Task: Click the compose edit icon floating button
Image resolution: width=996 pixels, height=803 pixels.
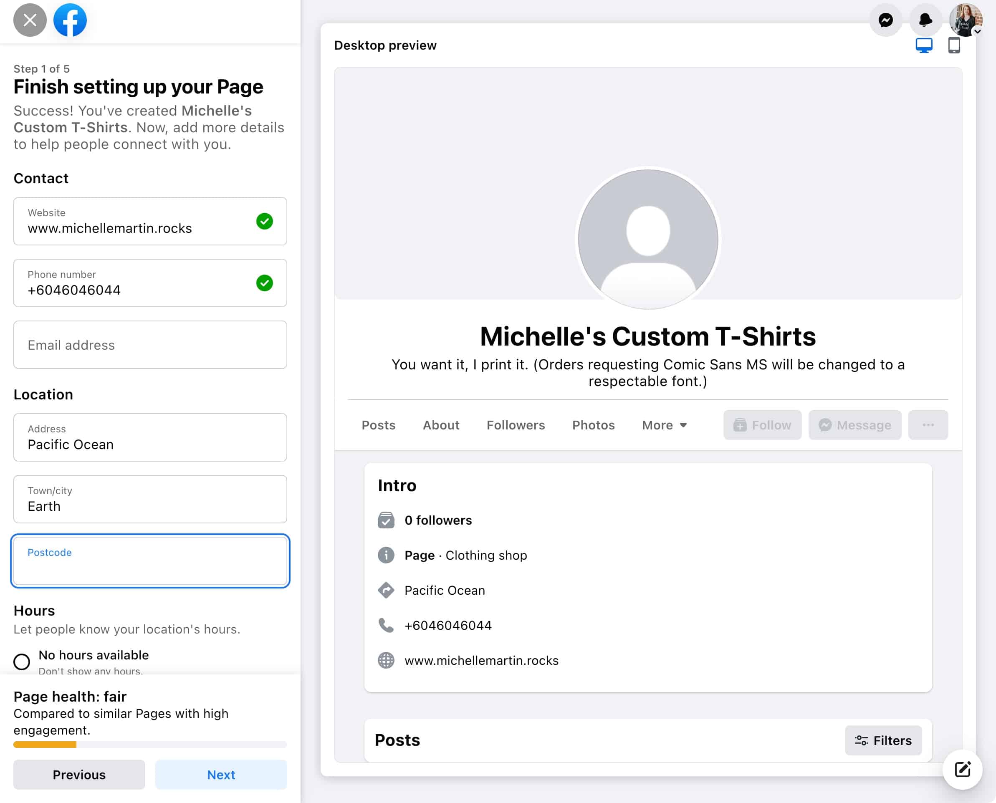Action: click(x=963, y=770)
